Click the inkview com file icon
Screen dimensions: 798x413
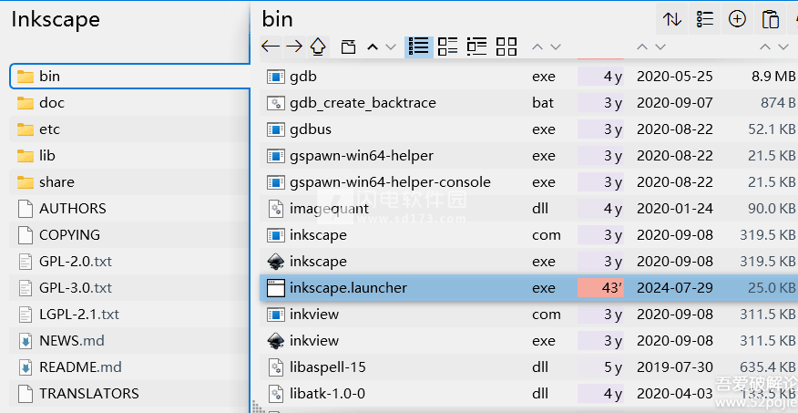point(275,315)
